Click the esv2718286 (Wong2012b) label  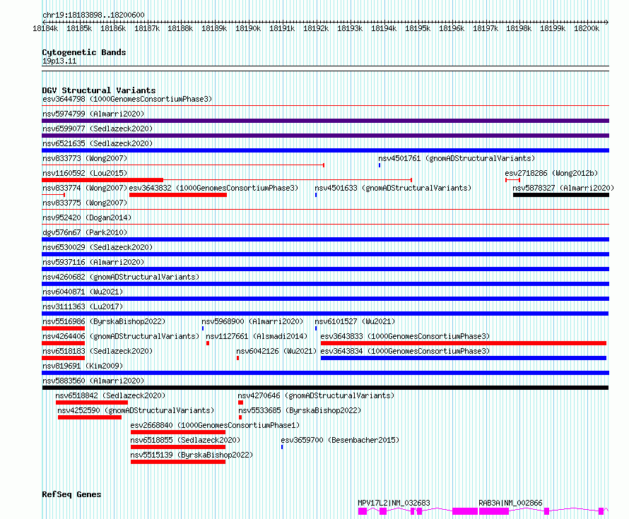[551, 173]
